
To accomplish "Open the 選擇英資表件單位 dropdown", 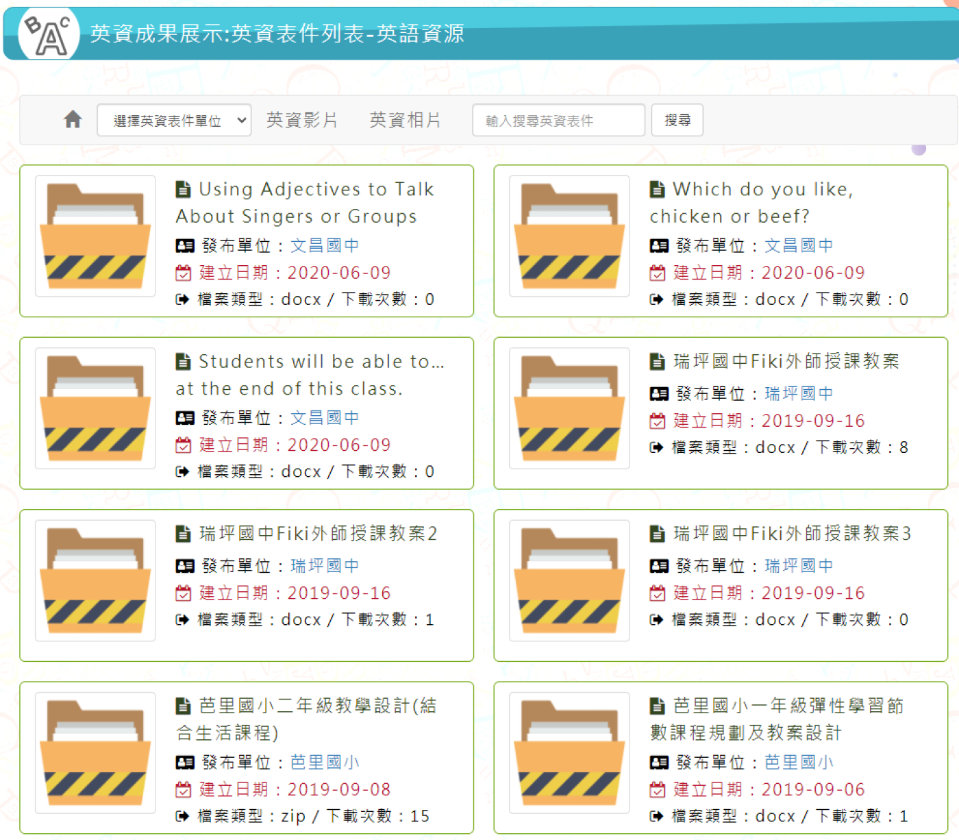I will pyautogui.click(x=174, y=121).
